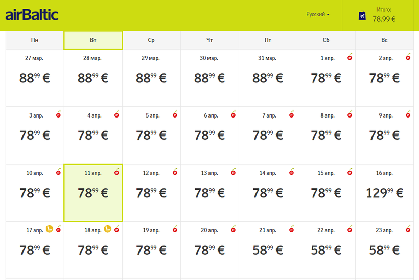The image size is (419, 280).
Task: Click the yellow seat icon on 17 апр.
Action: click(50, 229)
